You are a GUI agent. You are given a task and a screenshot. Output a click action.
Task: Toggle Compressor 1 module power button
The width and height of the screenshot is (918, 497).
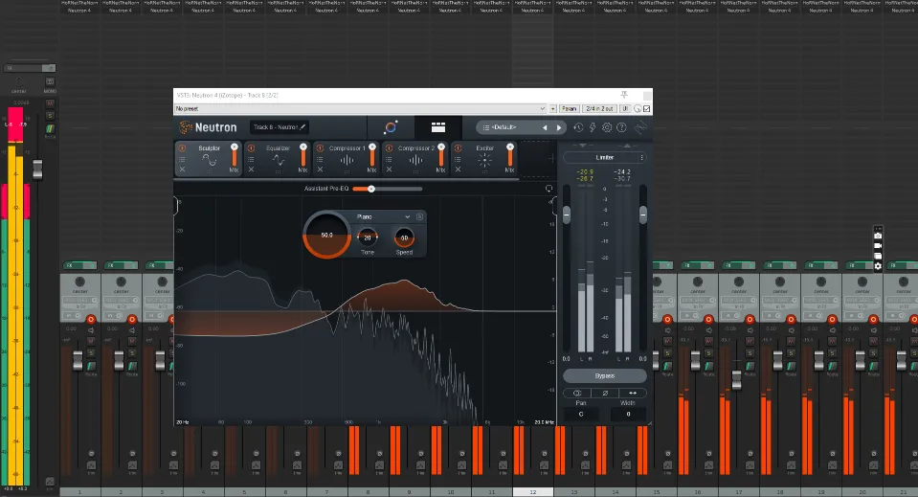(x=321, y=148)
